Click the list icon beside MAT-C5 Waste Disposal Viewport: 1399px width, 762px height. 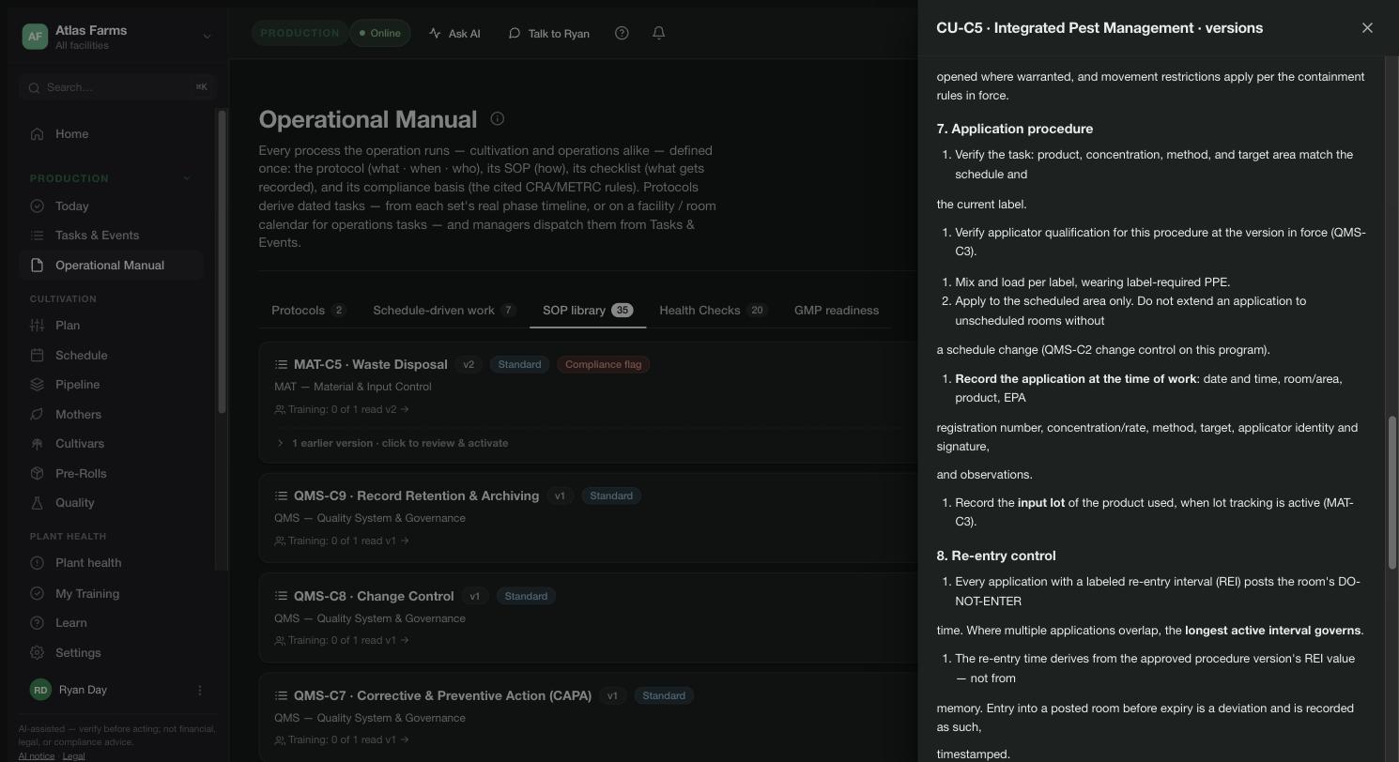(281, 365)
